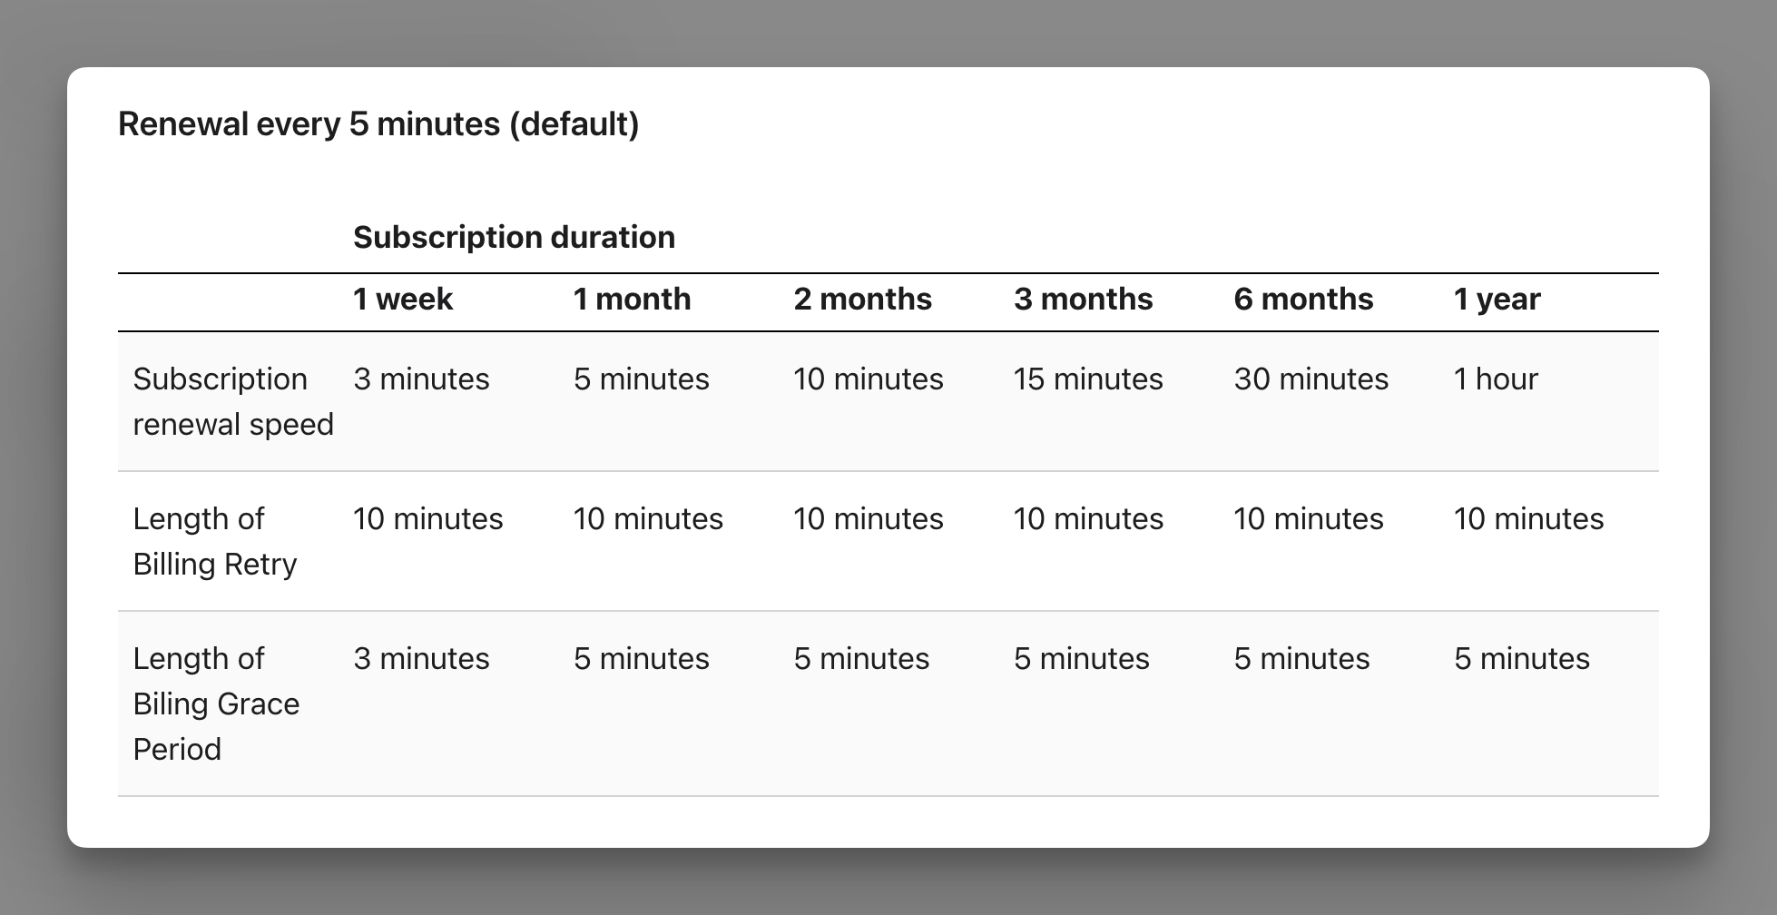Click the "Length of Biling Grace Period" label
Screen dimensions: 1777x915
[216, 703]
